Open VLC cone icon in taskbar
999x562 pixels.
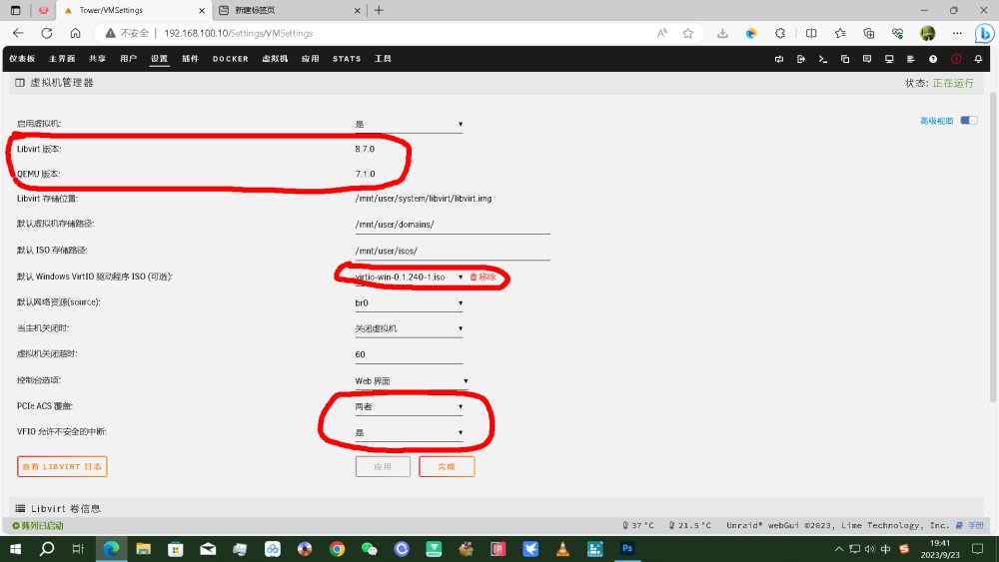pos(561,549)
